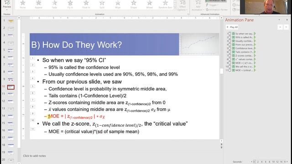Click Play All in Animation Pane
Image resolution: width=292 pixels, height=164 pixels.
[x=232, y=27]
